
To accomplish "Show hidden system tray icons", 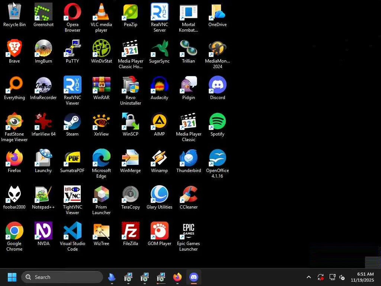I will [309, 277].
